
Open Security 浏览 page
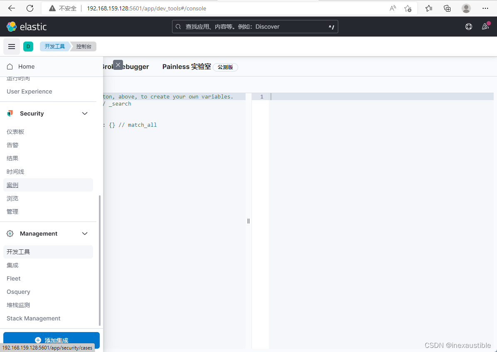[12, 198]
